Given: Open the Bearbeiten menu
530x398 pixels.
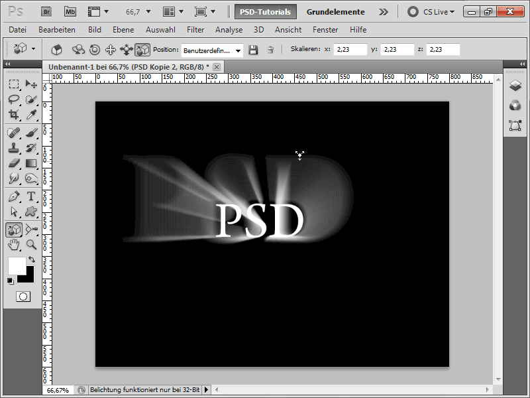Looking at the screenshot, I should [57, 30].
